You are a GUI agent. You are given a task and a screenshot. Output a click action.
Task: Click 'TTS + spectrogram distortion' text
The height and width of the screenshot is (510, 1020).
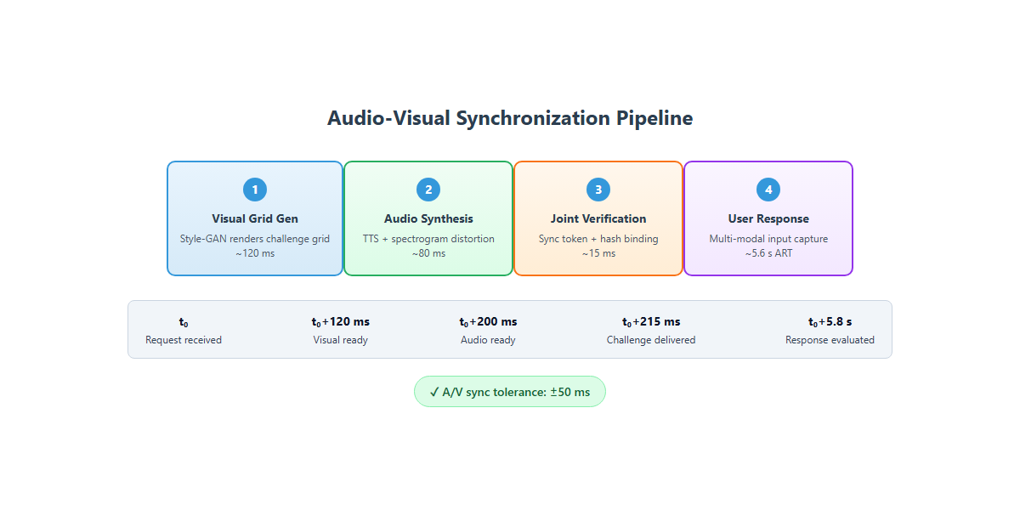pyautogui.click(x=428, y=239)
